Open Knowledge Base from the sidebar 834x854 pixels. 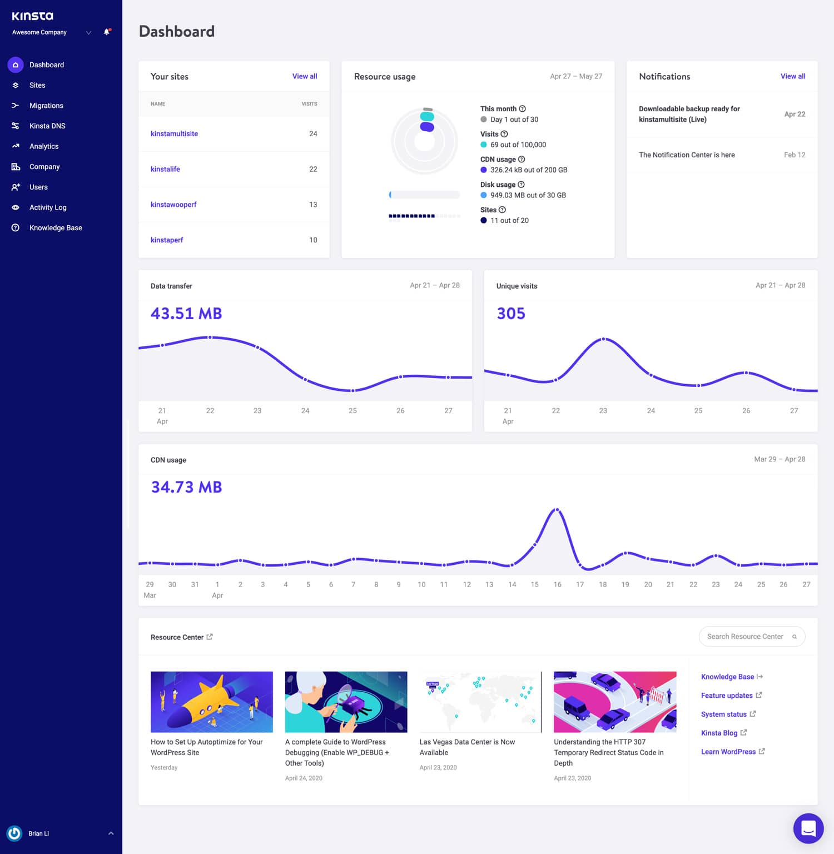56,228
